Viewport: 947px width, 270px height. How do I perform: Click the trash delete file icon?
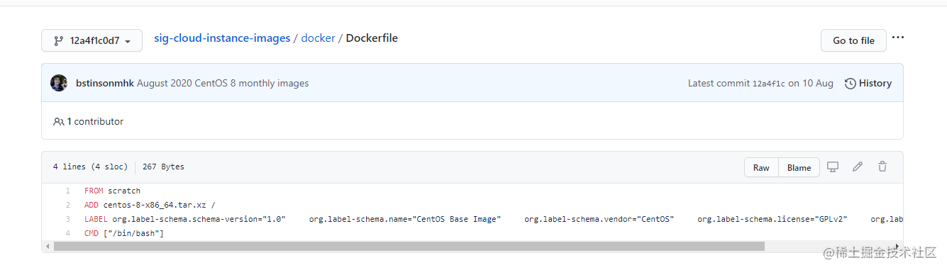[882, 167]
